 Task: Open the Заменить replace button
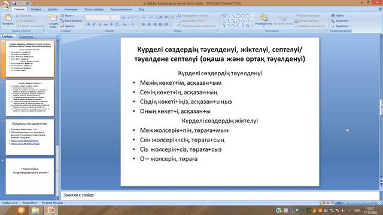click(x=341, y=21)
